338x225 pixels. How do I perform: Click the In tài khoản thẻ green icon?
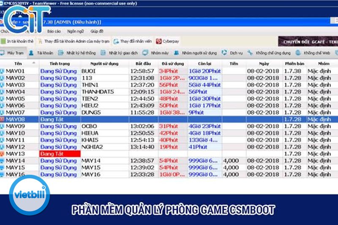[x=3, y=41]
